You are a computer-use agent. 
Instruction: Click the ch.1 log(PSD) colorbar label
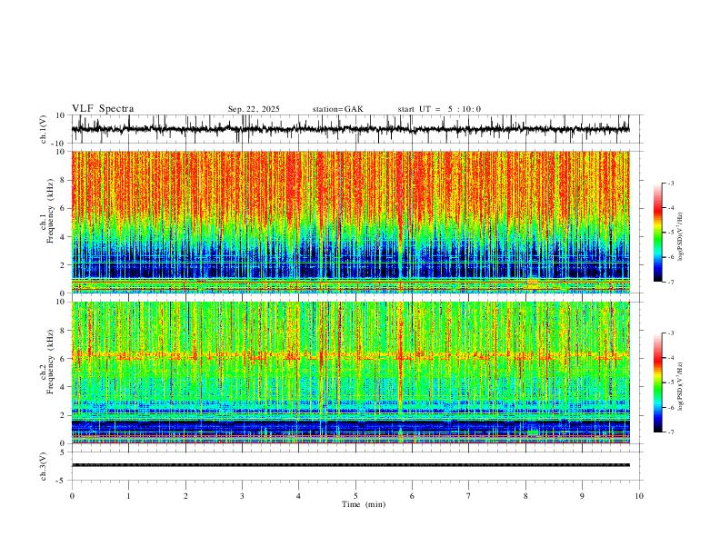click(681, 236)
